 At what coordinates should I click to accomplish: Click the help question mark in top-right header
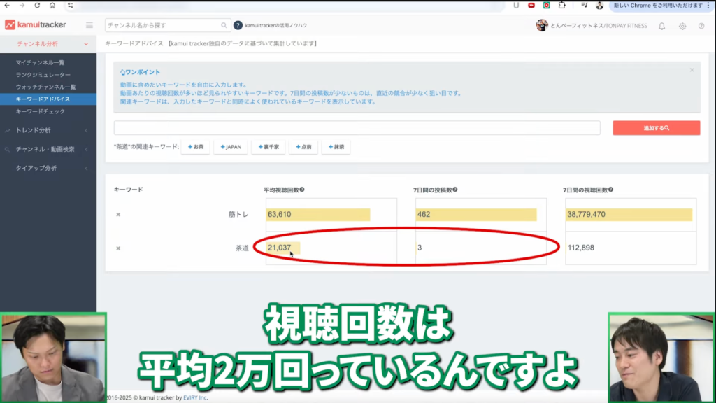tap(701, 26)
